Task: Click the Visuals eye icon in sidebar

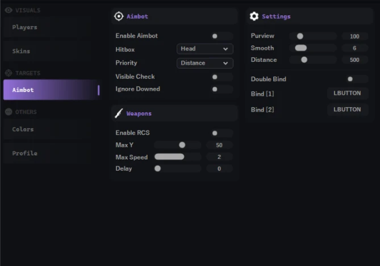Action: coord(9,10)
